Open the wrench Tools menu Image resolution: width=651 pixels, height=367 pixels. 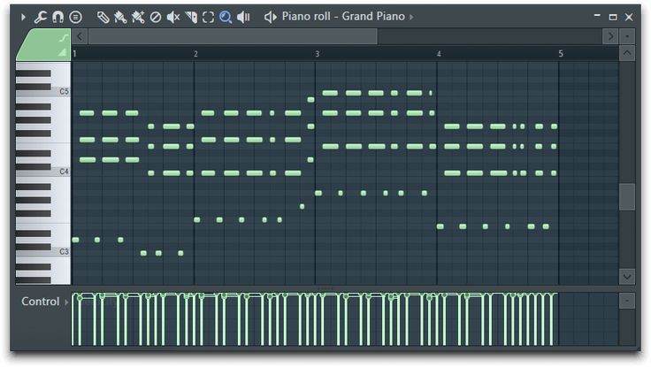40,17
